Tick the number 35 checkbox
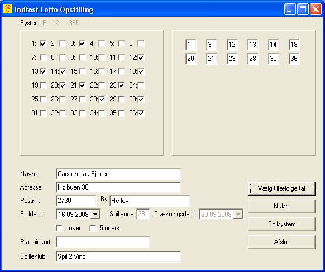This screenshot has width=325, height=272. 121,113
